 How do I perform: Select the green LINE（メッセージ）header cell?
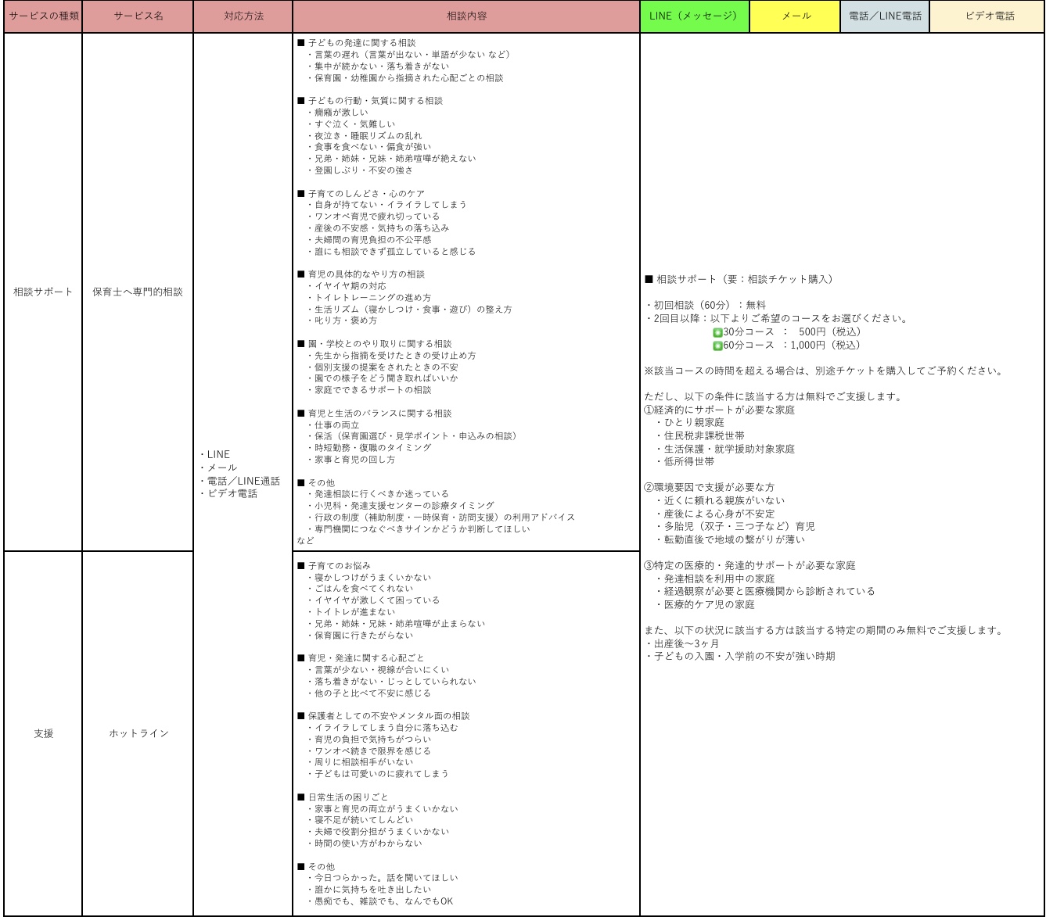tap(694, 16)
